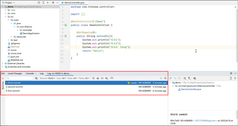This screenshot has height=126, width=238.
Task: Unfold the collapsed import block on line 3
Action: [x=70, y=14]
